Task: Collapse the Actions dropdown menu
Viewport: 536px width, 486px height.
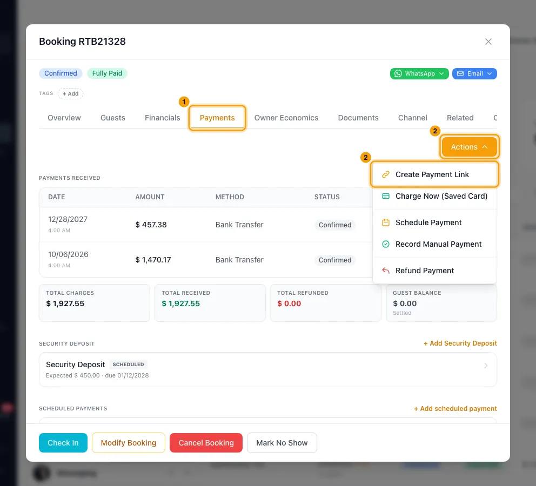Action: coord(468,147)
